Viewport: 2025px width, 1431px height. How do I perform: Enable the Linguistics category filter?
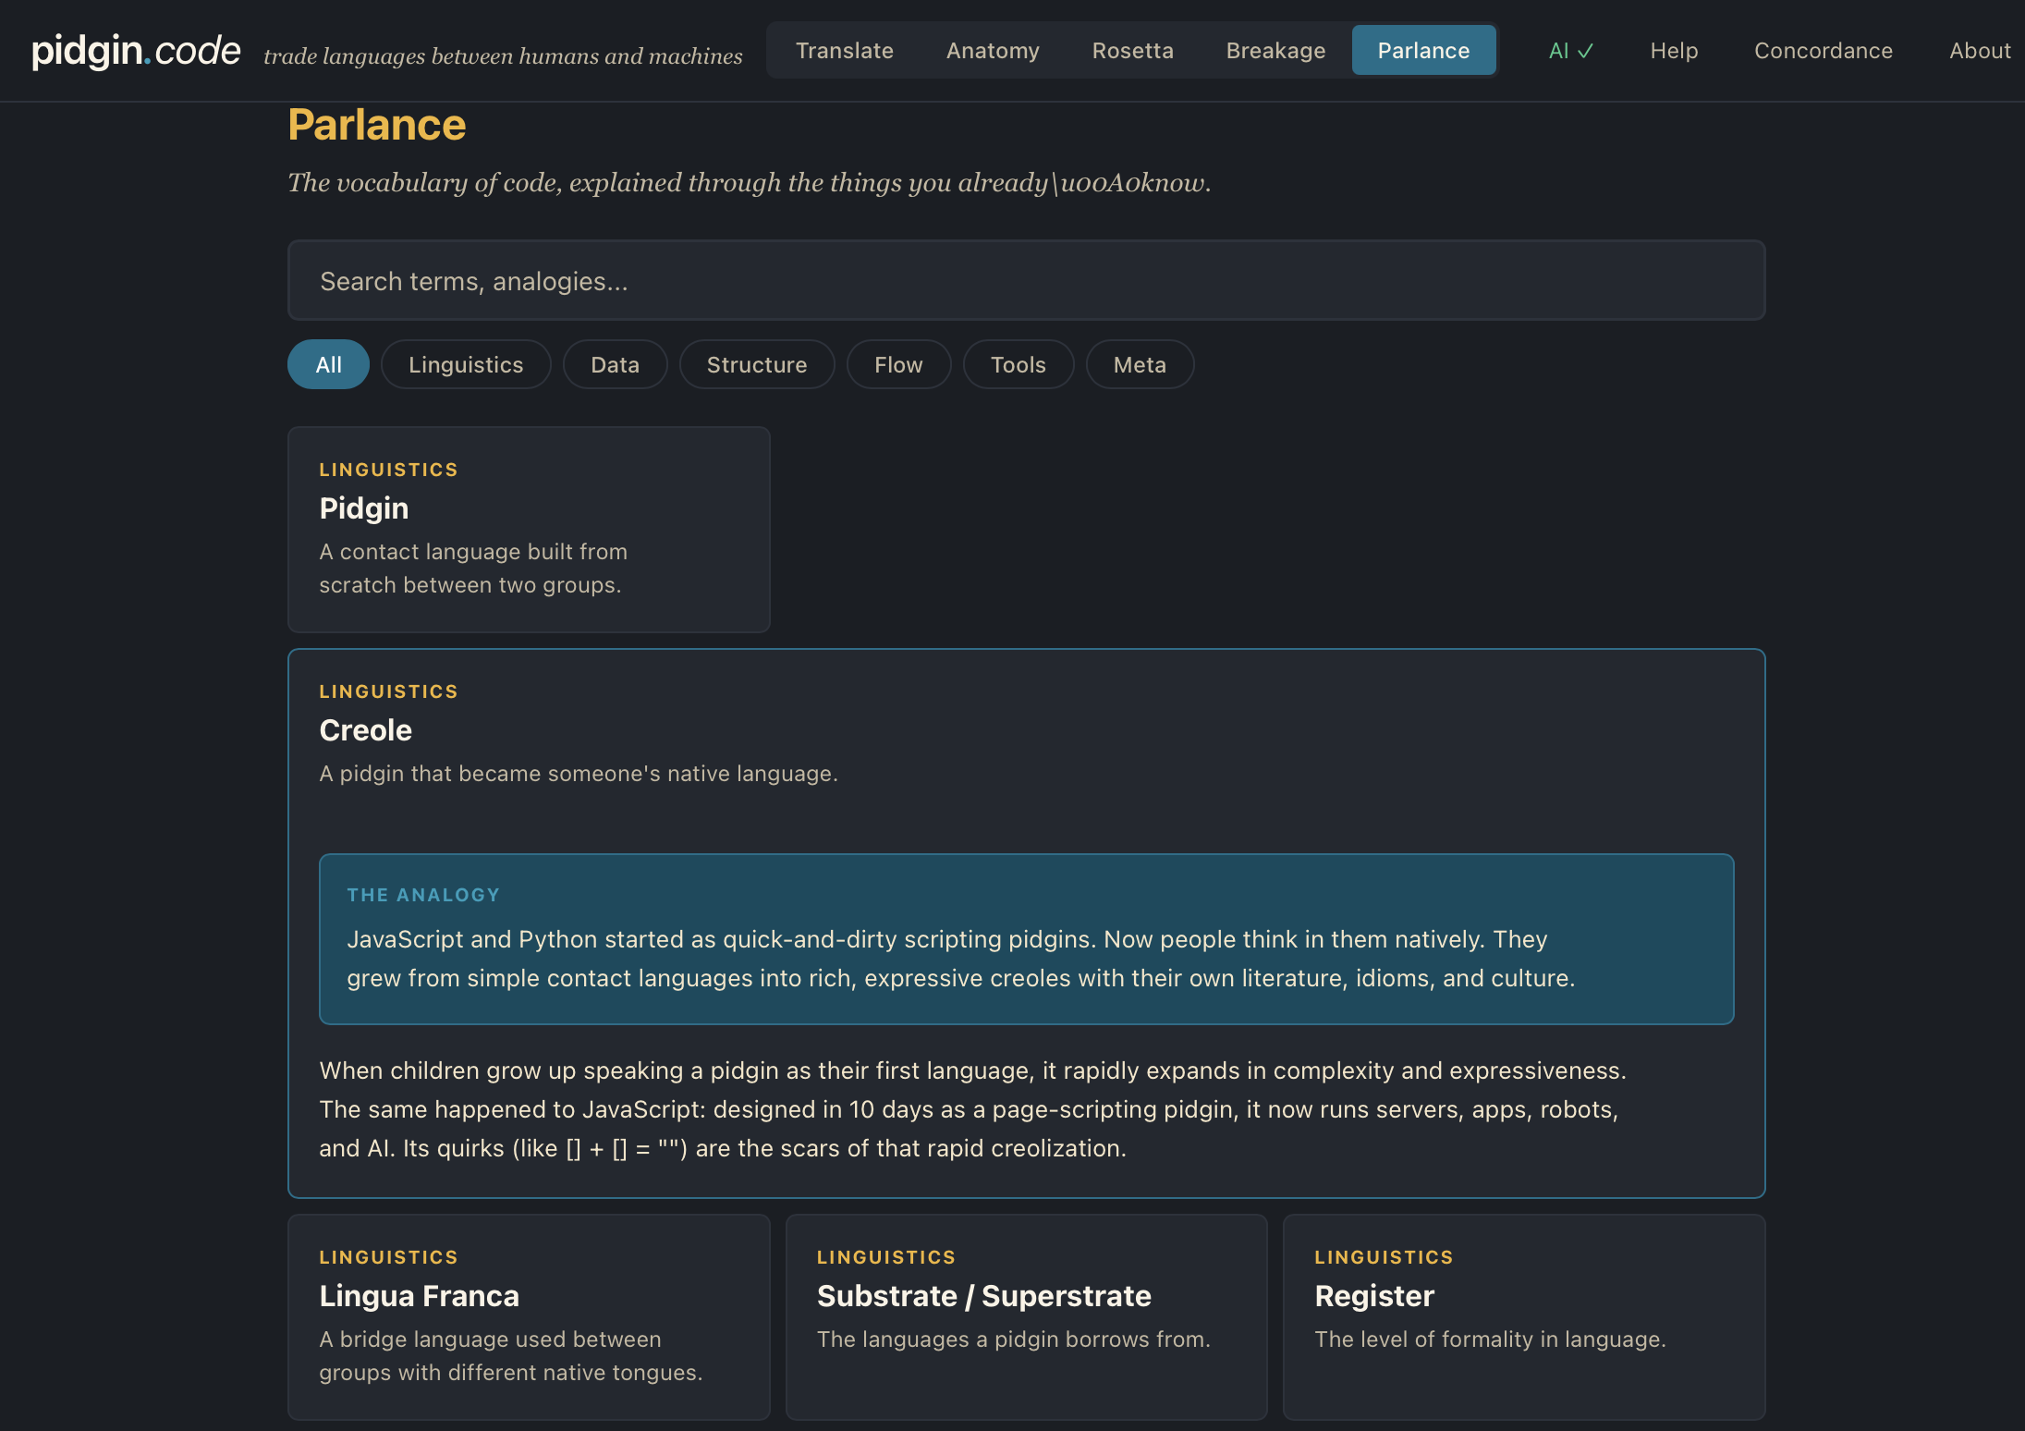[466, 364]
